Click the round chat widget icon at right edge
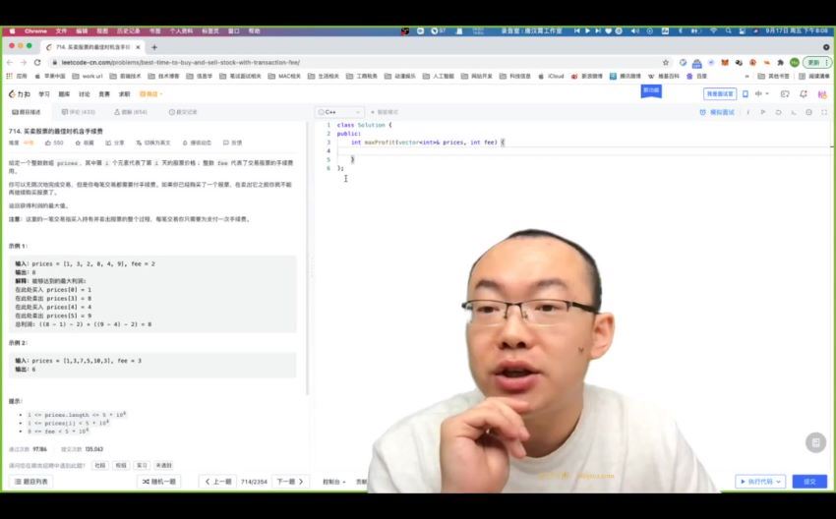The image size is (836, 519). point(815,442)
